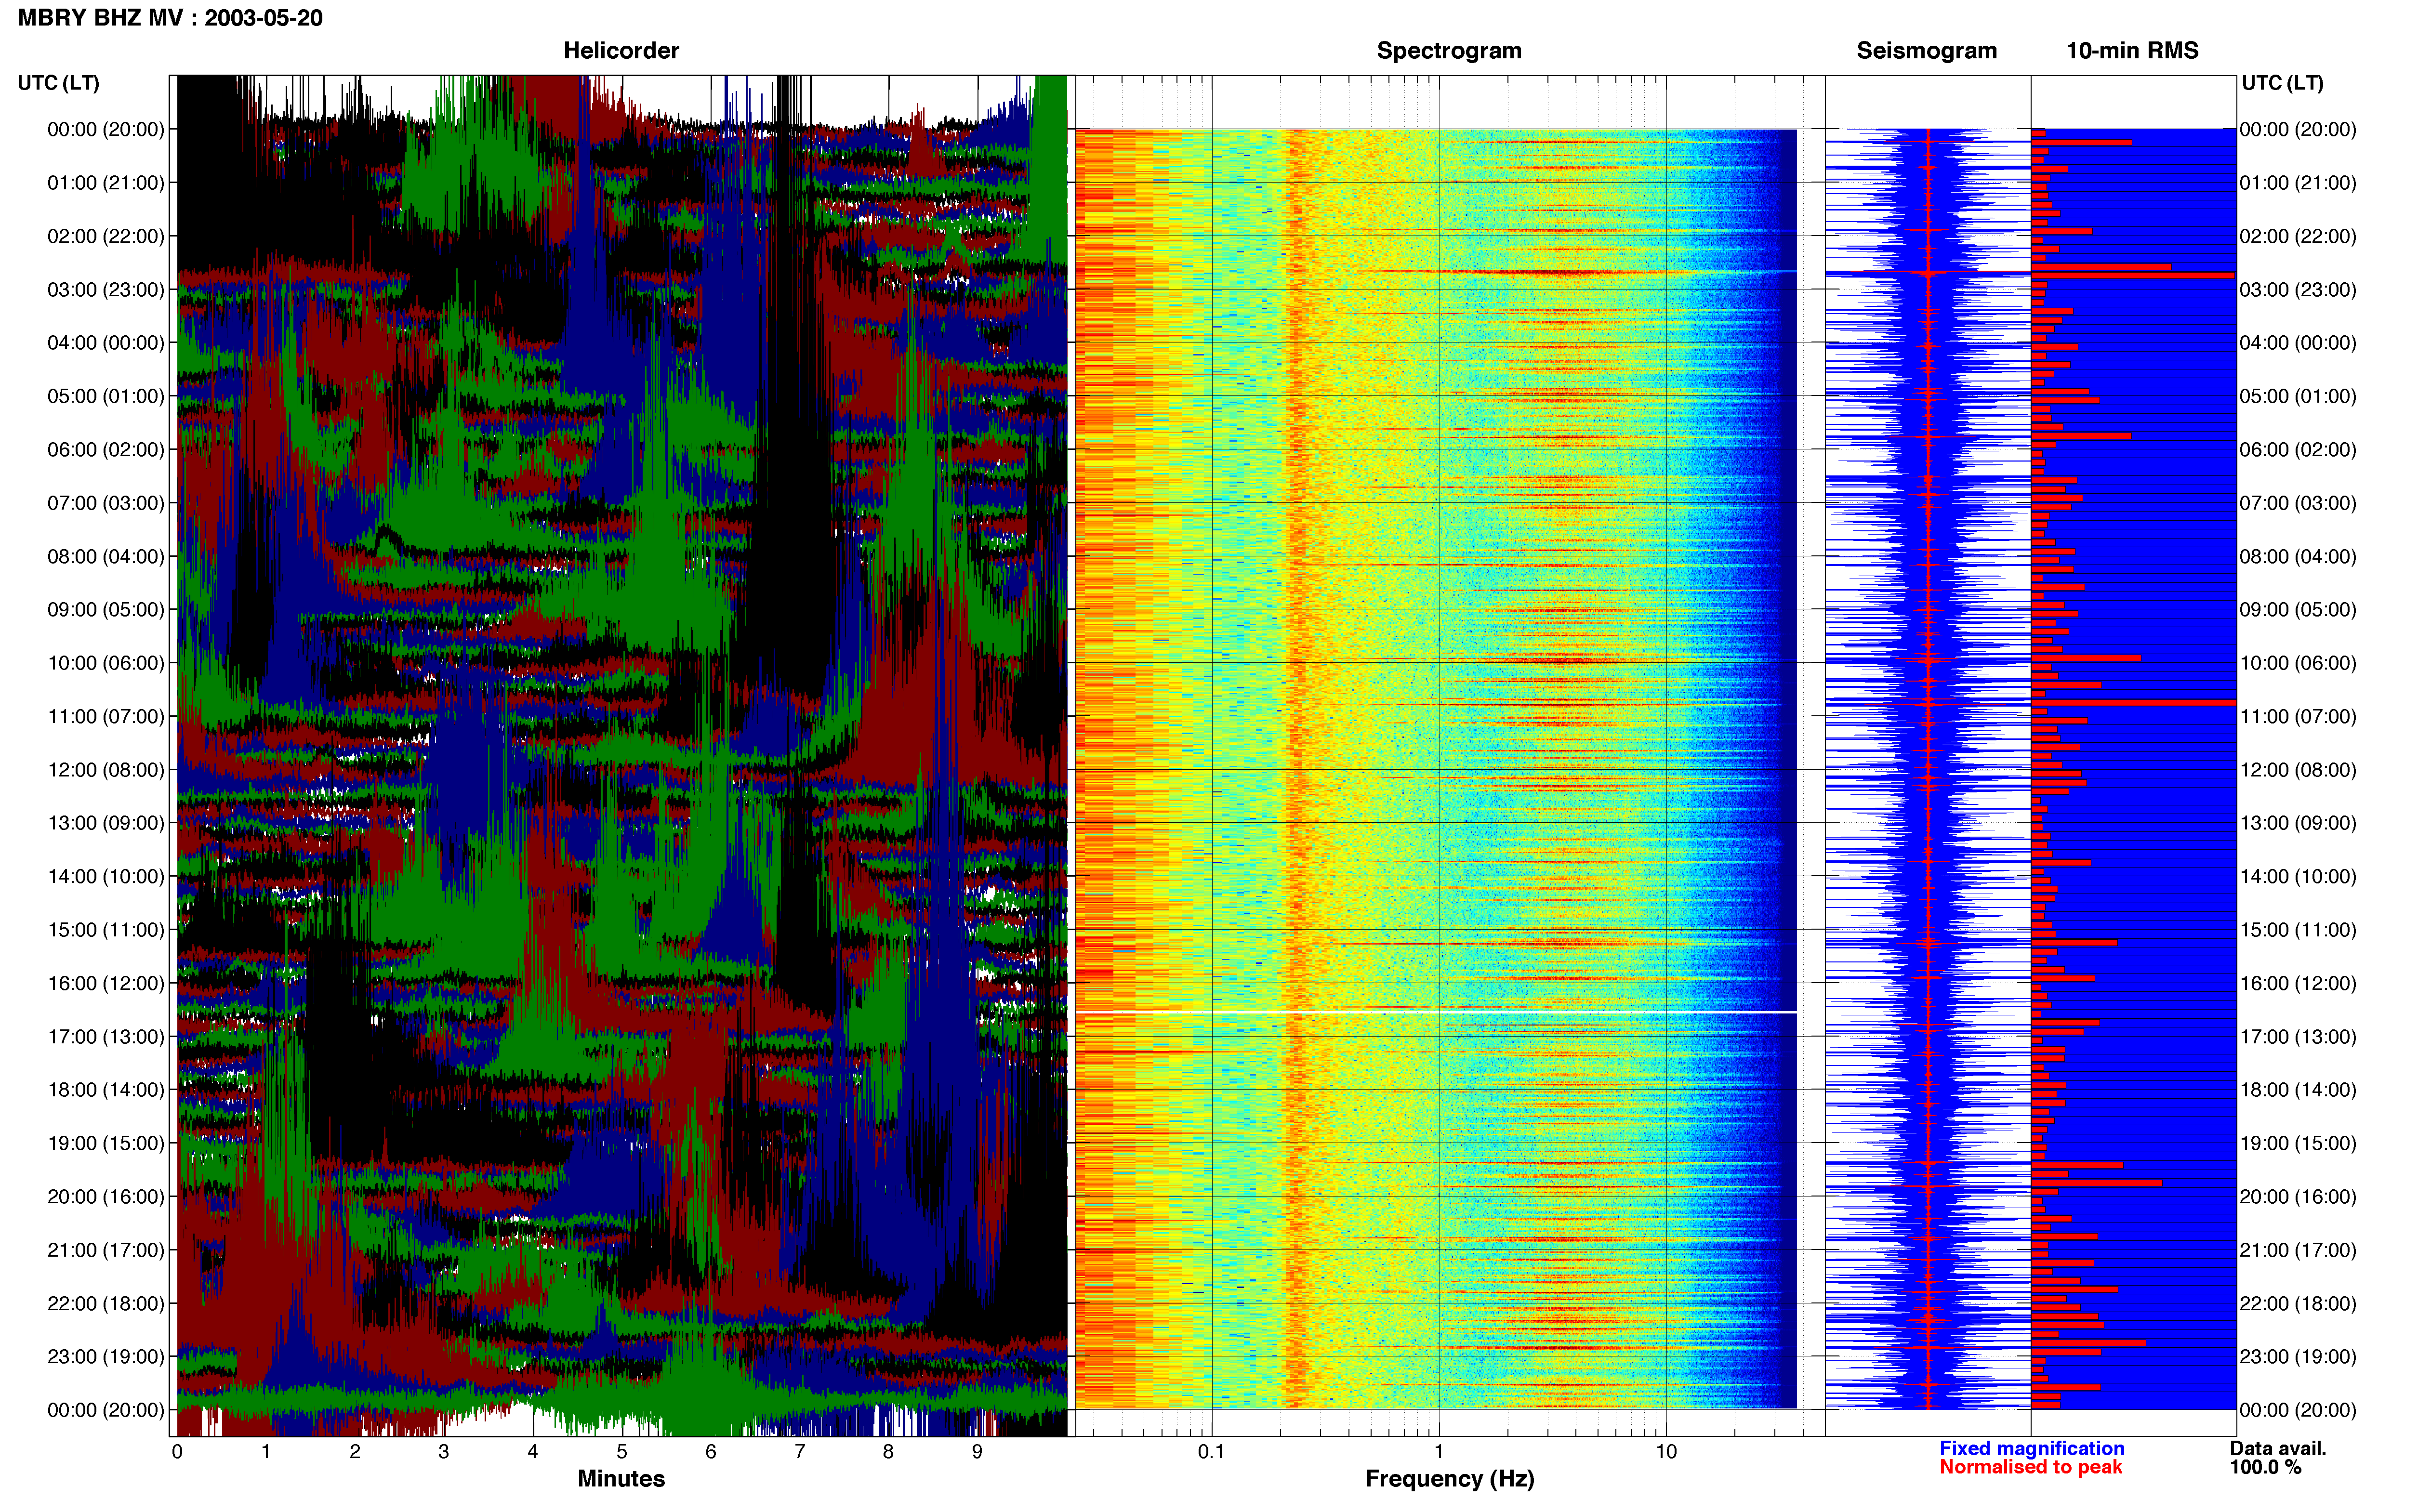Click the 'Normalised to peak' legend text
The image size is (2418, 1512).
[2030, 1467]
